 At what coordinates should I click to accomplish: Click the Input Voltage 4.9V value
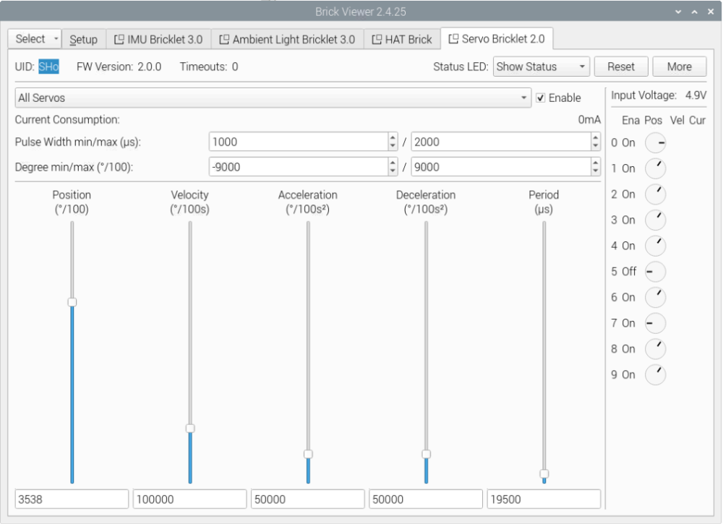(x=696, y=95)
